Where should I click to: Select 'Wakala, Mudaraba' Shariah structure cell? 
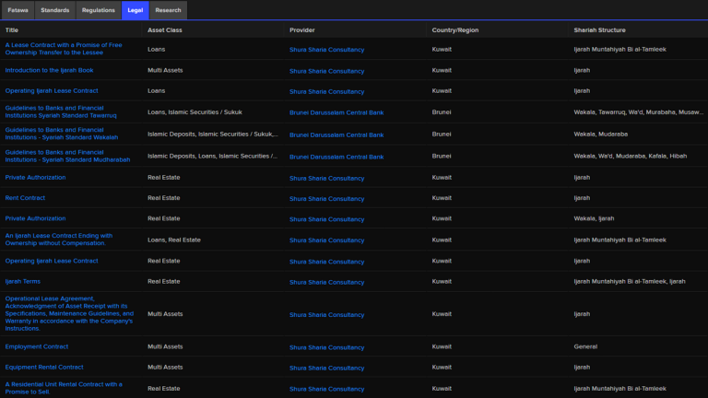point(600,134)
